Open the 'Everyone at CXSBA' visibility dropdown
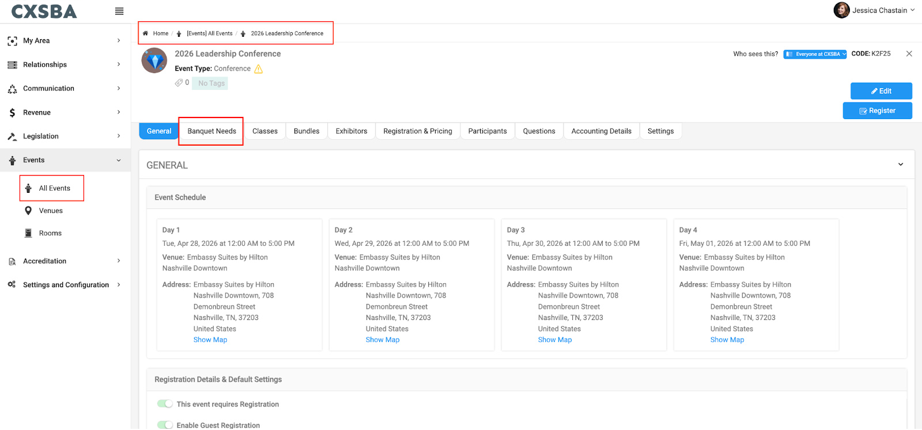The image size is (922, 430). [815, 54]
